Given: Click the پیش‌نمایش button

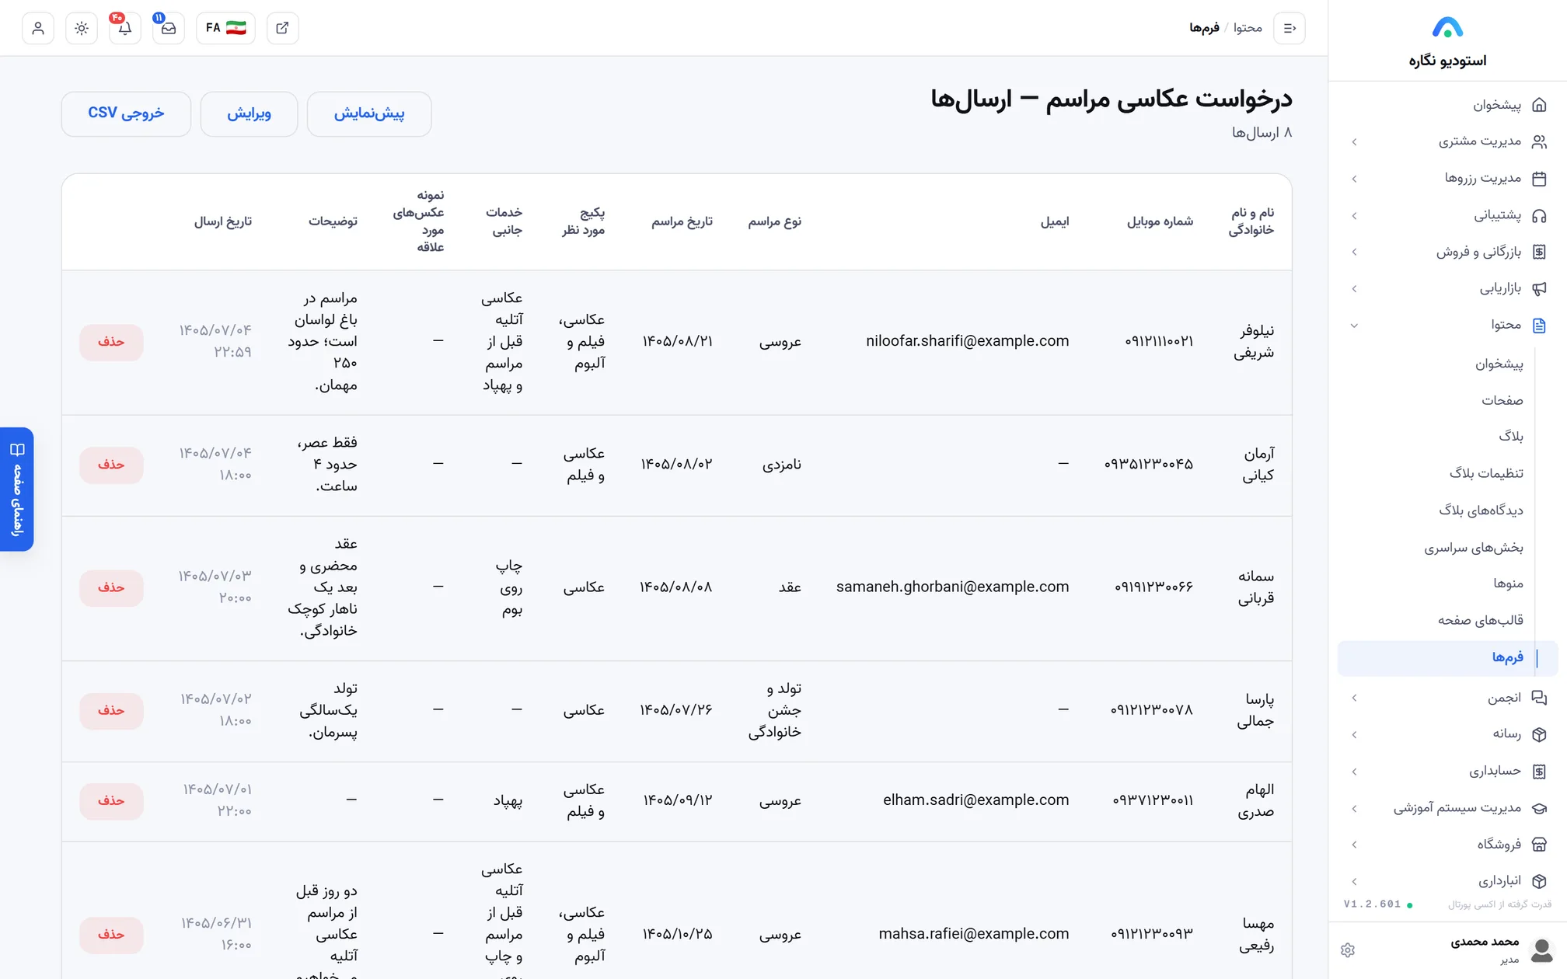Looking at the screenshot, I should pos(369,114).
